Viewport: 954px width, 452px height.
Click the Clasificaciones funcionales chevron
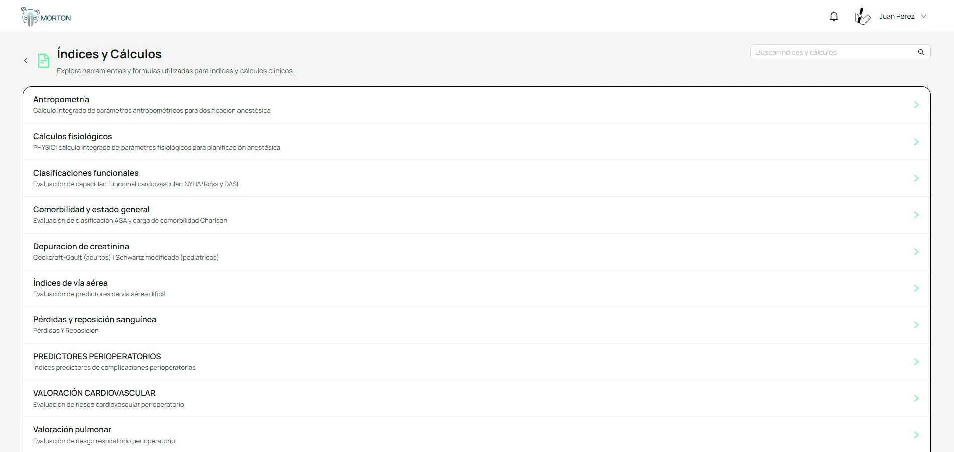coord(916,178)
